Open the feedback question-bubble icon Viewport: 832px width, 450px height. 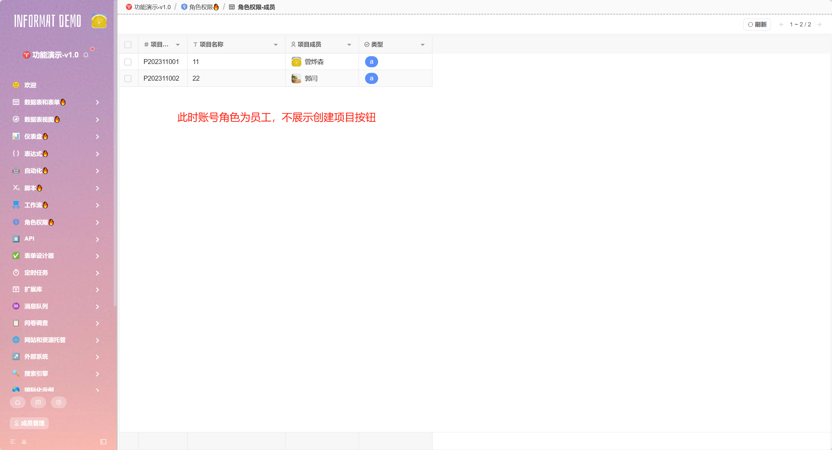38,402
